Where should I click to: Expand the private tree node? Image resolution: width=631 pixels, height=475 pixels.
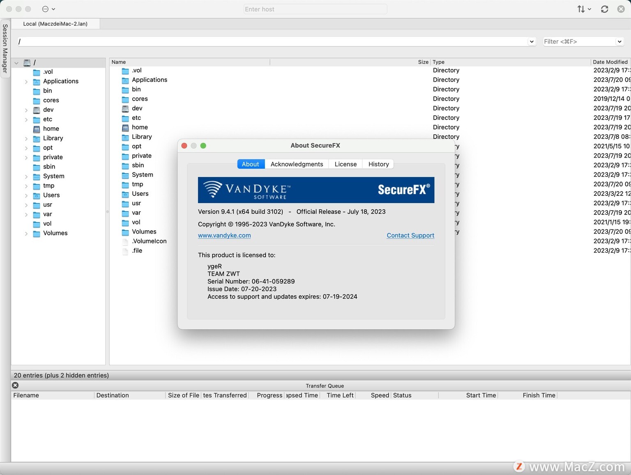26,158
